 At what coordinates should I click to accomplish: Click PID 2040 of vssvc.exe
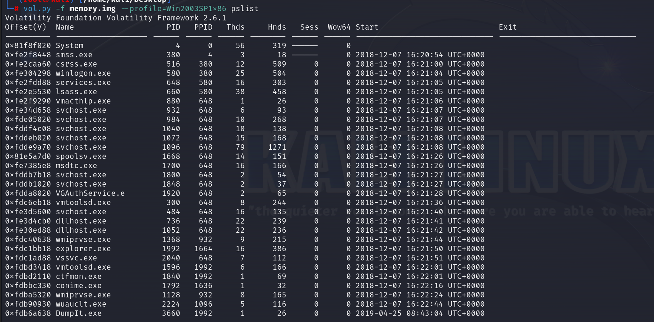pos(171,258)
